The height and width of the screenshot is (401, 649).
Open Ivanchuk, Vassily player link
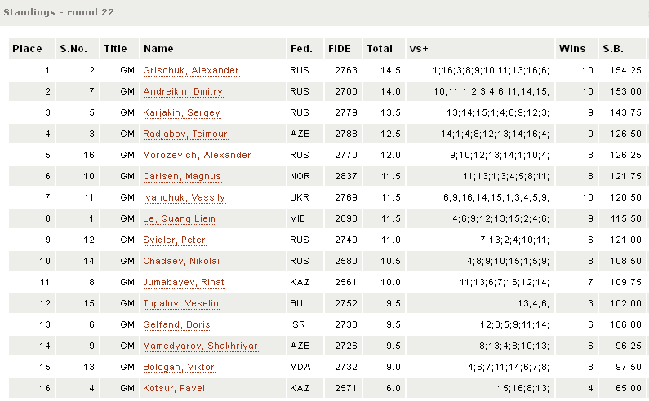184,198
